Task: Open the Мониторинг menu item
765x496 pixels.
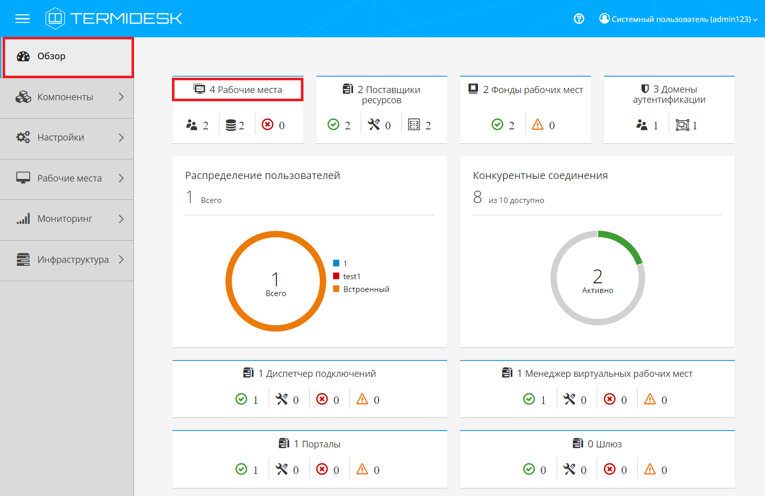Action: click(x=64, y=219)
